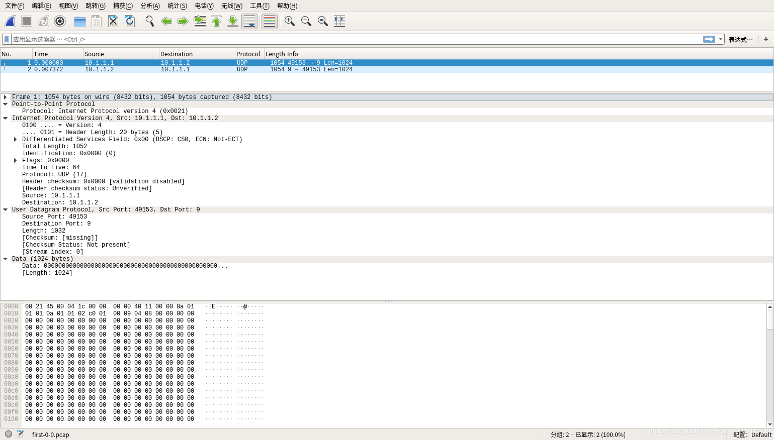Sort packets by No. column
Image resolution: width=774 pixels, height=440 pixels.
[x=16, y=54]
